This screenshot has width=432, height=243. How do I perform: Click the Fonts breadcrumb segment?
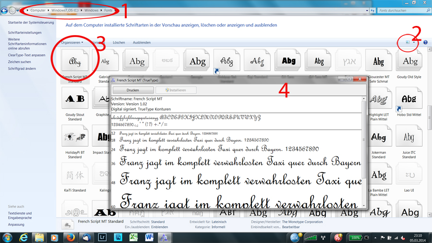point(108,11)
